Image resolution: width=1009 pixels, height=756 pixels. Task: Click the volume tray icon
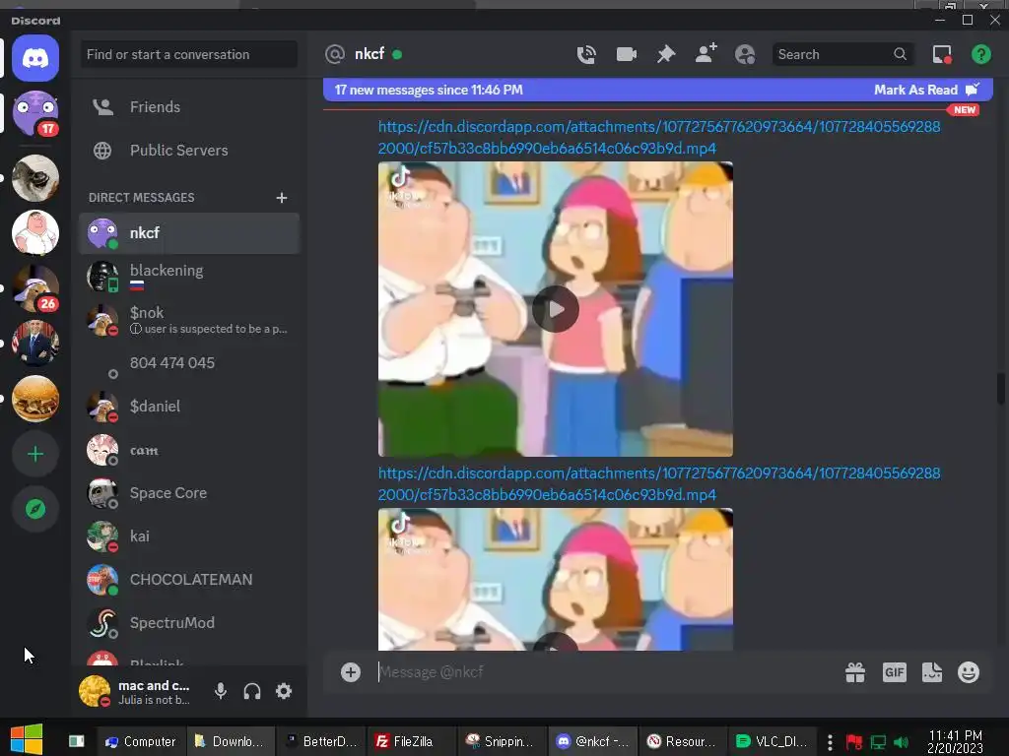click(902, 742)
